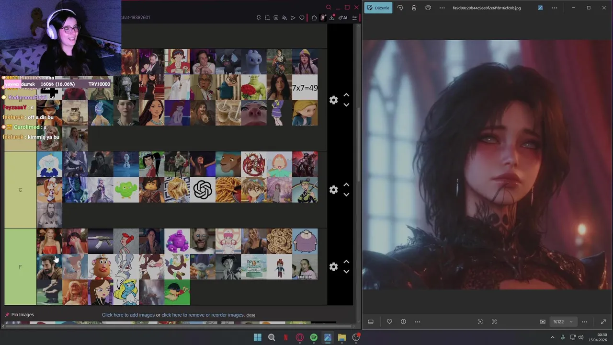The height and width of the screenshot is (345, 613).
Task: Open the more options beside the zoom dropdown
Action: pos(584,322)
